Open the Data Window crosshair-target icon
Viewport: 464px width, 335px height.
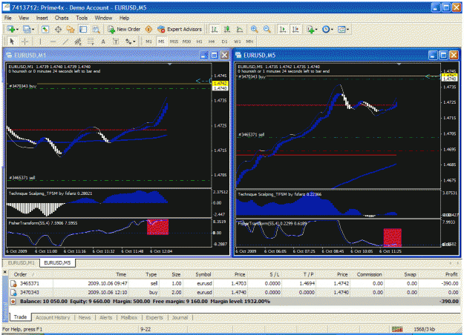[x=58, y=29]
